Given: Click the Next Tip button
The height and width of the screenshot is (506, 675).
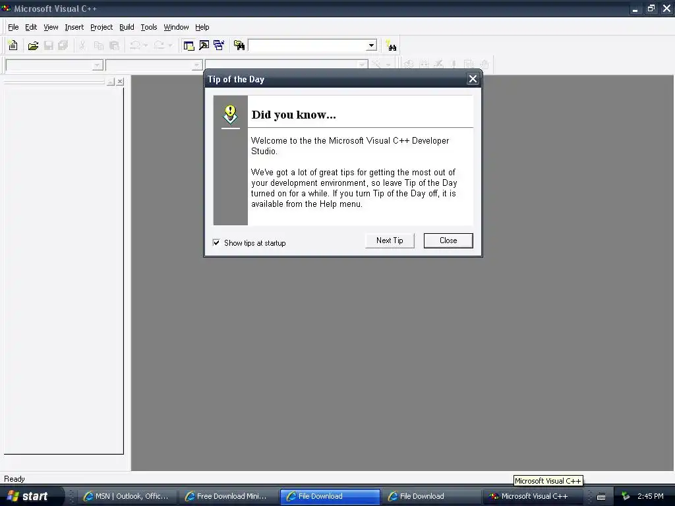Looking at the screenshot, I should [x=390, y=240].
